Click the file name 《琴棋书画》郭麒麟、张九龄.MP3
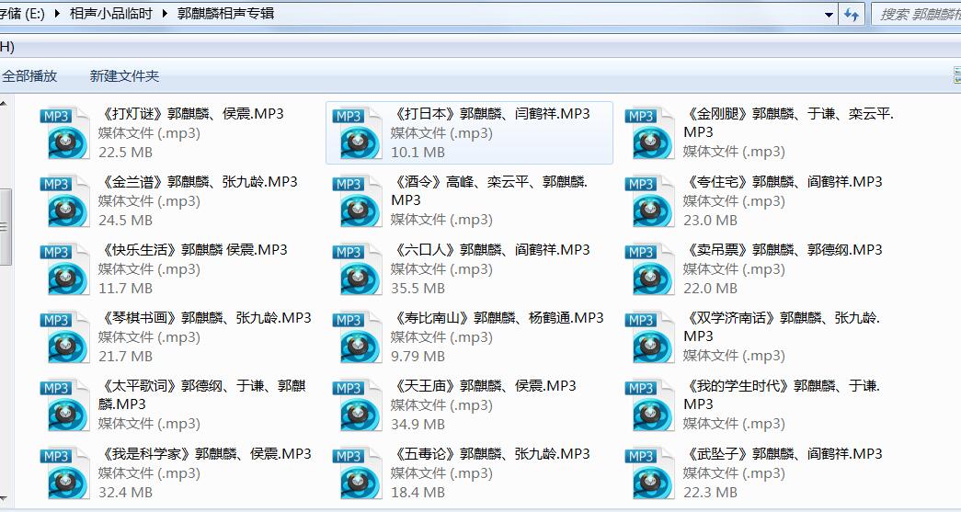The image size is (961, 512). click(205, 317)
